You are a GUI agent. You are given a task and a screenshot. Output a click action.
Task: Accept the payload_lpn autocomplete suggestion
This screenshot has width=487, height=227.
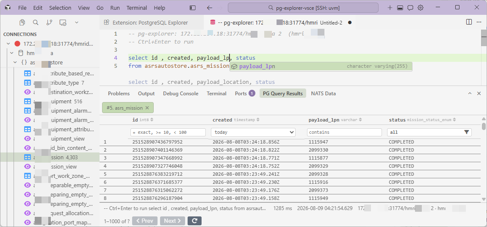(321, 66)
